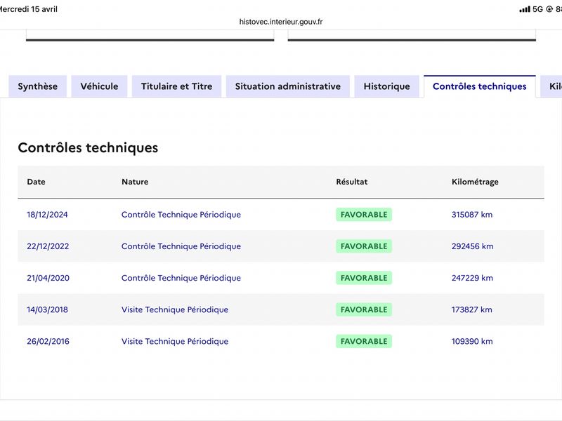Select the Titulaire et Titre tab

(177, 86)
